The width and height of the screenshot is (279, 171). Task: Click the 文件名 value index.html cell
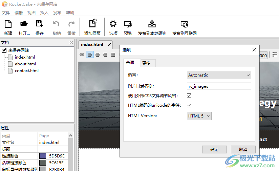pos(53,143)
